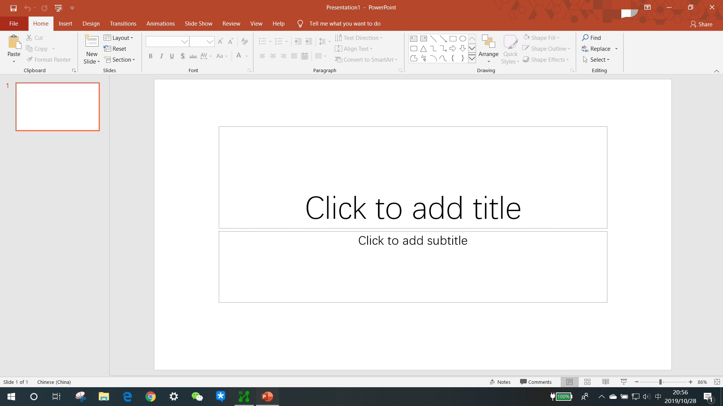Open the Comments pane
Screen dimensions: 723x406
536,382
